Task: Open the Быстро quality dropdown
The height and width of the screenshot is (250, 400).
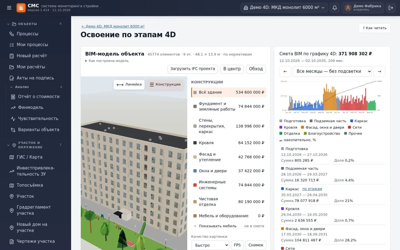Action: [210, 245]
